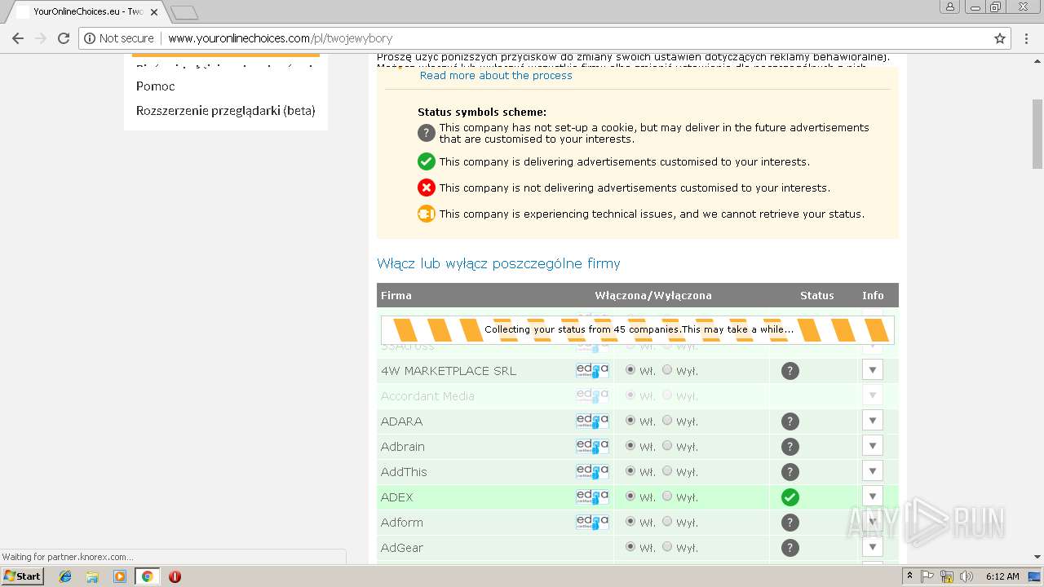Image resolution: width=1044 pixels, height=587 pixels.
Task: Bookmark the page with the star icon
Action: coord(1000,38)
